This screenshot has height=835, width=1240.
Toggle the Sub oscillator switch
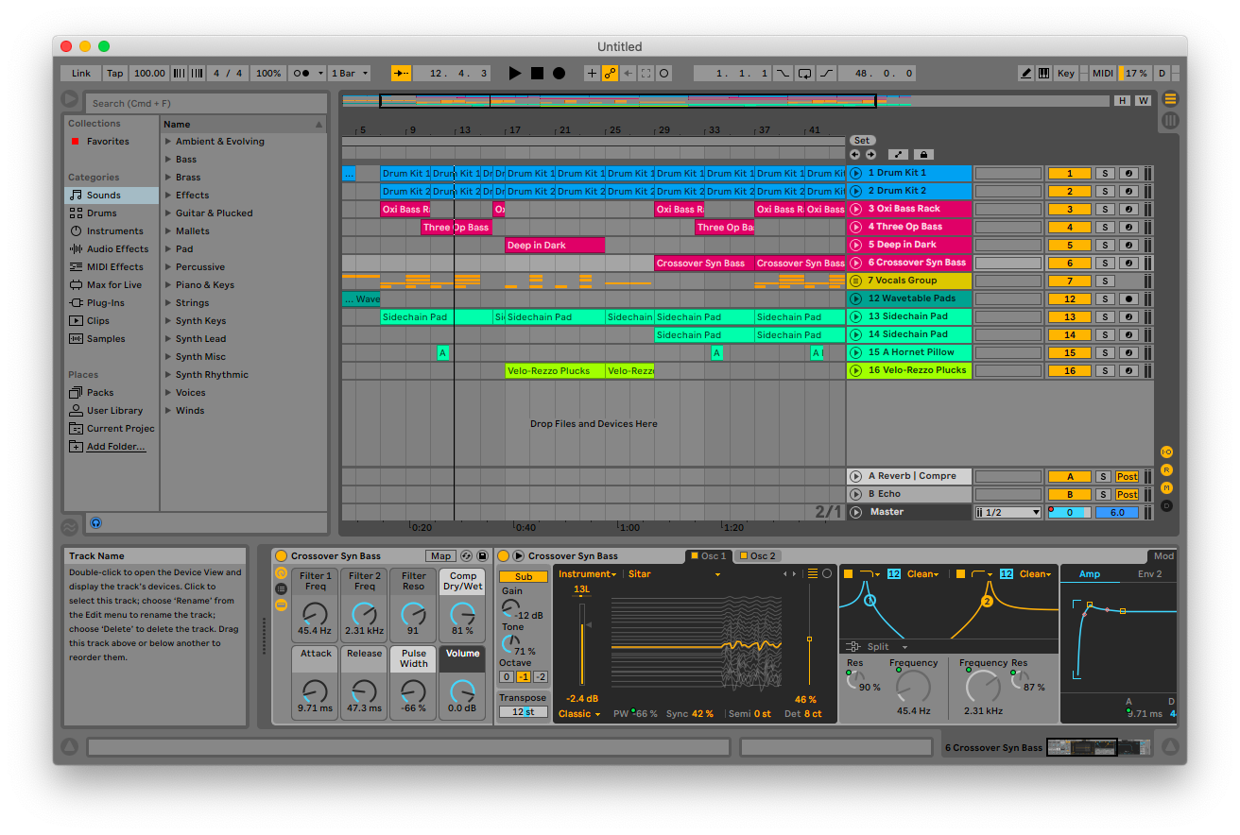(x=523, y=576)
